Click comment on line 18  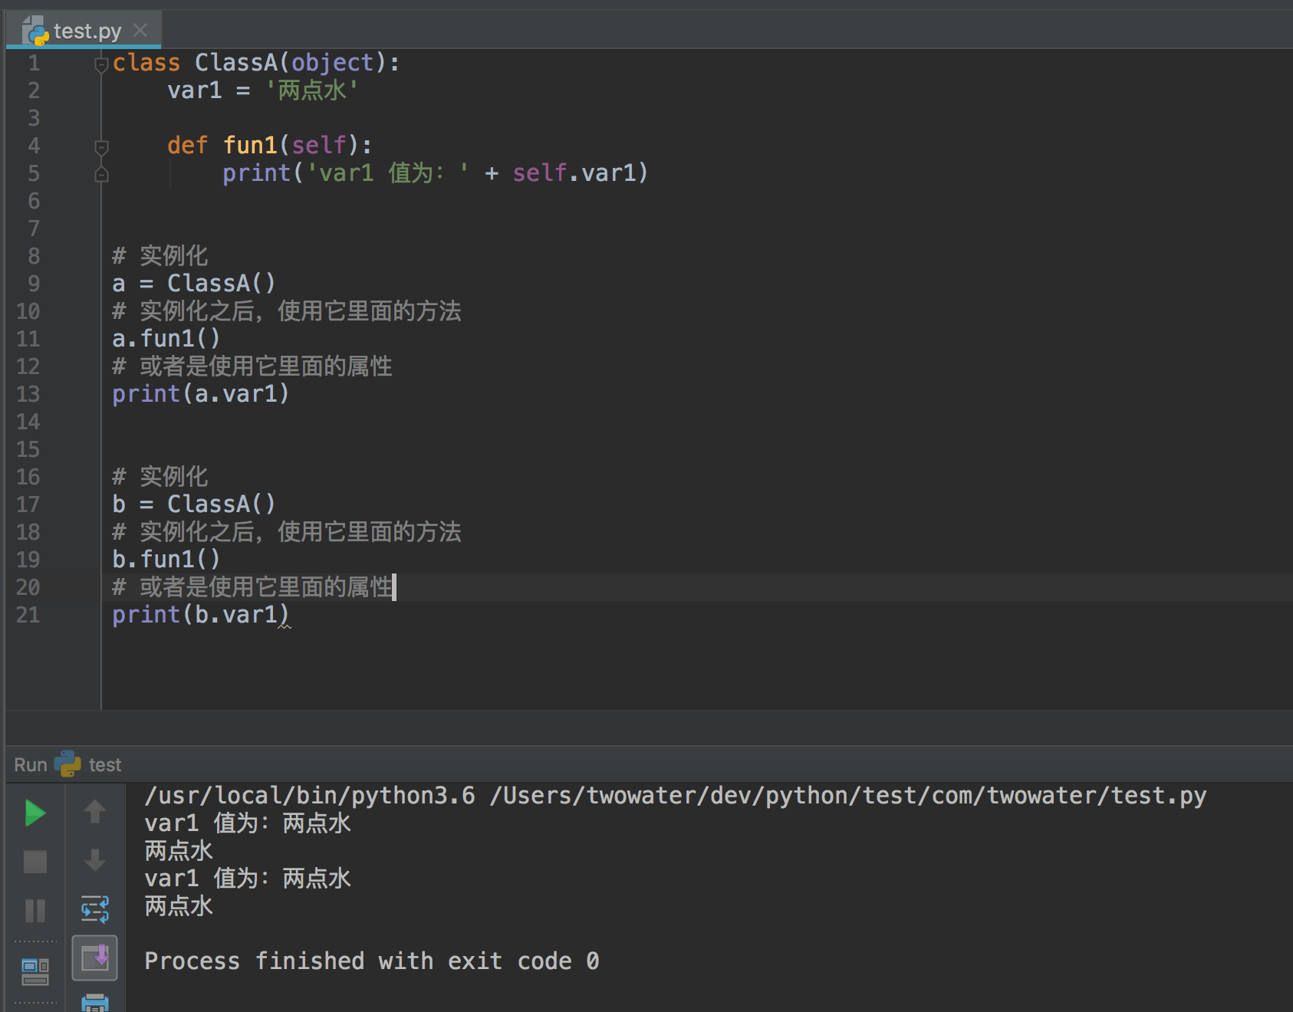287,531
